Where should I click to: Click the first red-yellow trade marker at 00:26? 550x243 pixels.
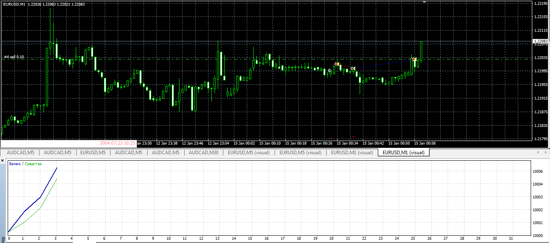pos(337,64)
